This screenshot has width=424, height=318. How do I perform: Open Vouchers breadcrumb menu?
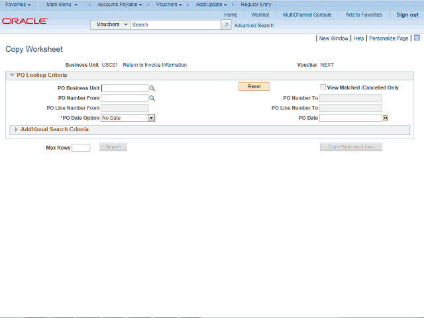[169, 5]
